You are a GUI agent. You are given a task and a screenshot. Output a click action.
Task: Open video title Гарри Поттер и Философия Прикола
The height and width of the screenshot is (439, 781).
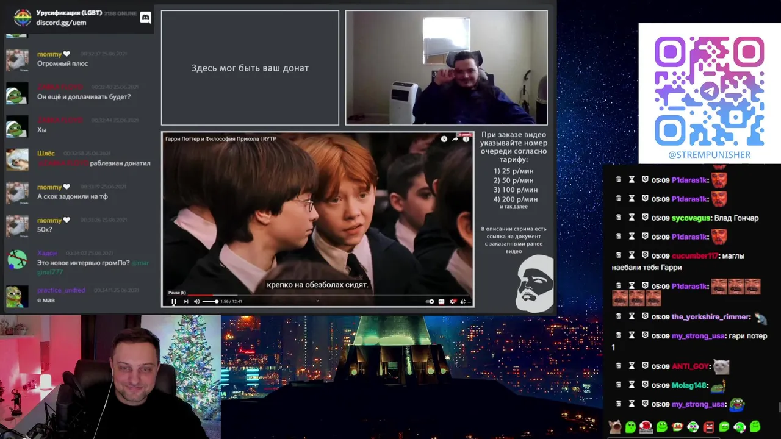tap(221, 139)
